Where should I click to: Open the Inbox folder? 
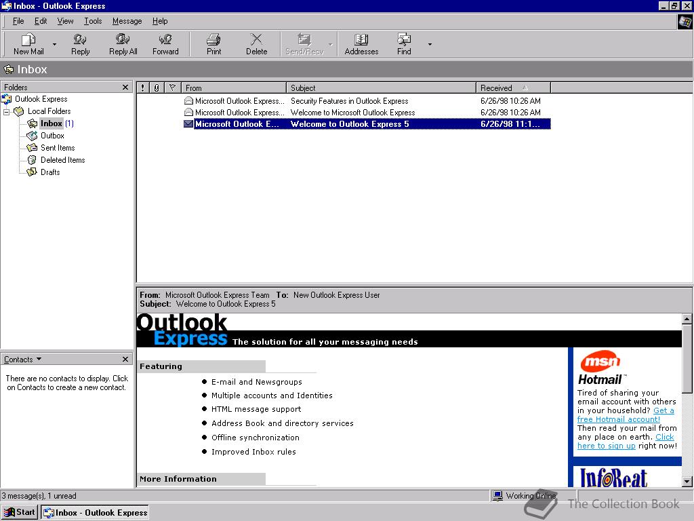coord(52,123)
